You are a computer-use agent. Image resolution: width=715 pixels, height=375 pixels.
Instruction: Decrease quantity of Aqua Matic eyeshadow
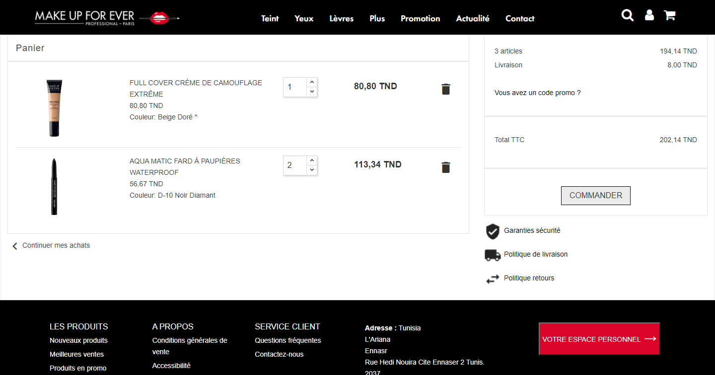[312, 170]
